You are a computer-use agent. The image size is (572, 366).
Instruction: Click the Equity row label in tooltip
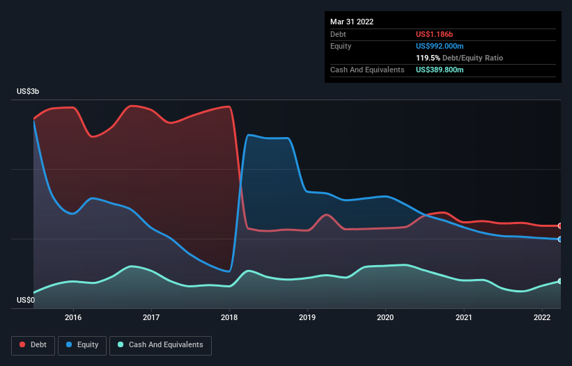coord(341,46)
